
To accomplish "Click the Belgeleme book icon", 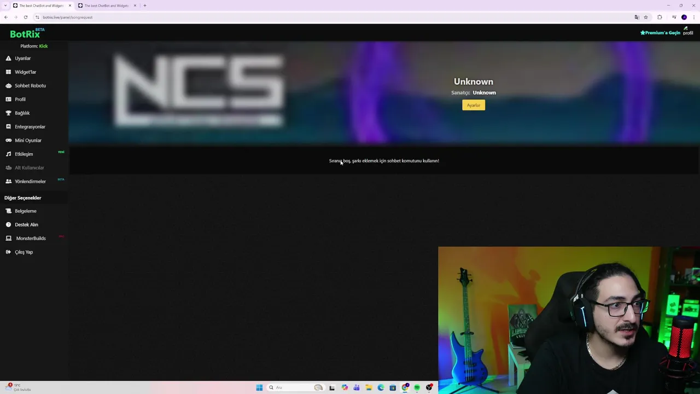I will point(8,211).
